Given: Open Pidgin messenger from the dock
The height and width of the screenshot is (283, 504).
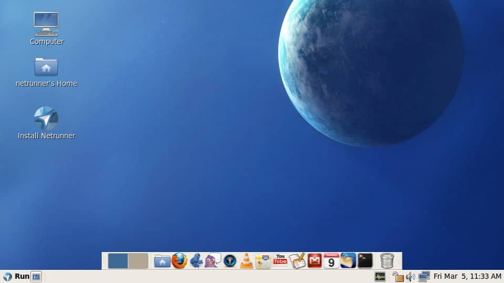Looking at the screenshot, I should pos(213,260).
